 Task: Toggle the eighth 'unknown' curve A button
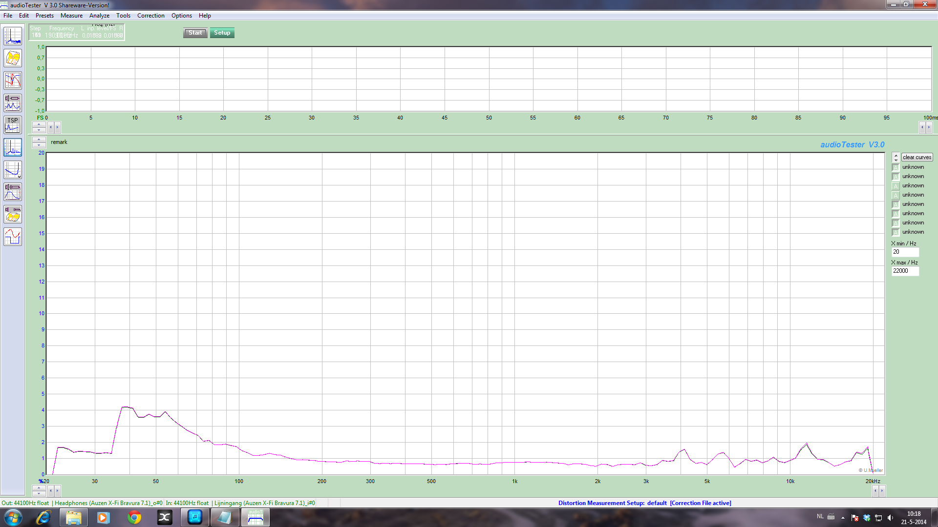tap(895, 232)
